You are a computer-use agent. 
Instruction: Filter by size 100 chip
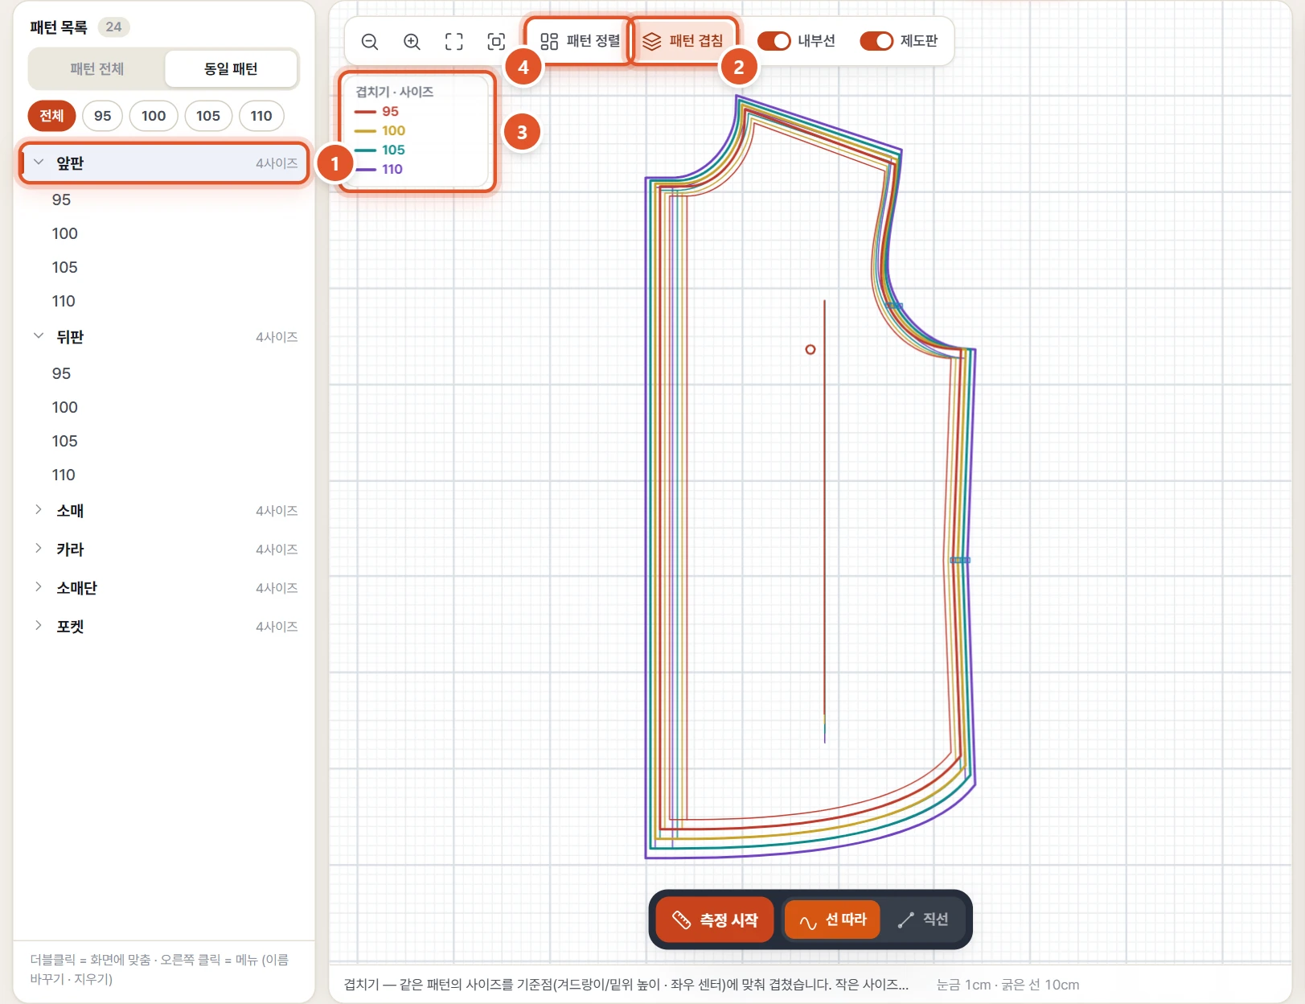(x=154, y=116)
